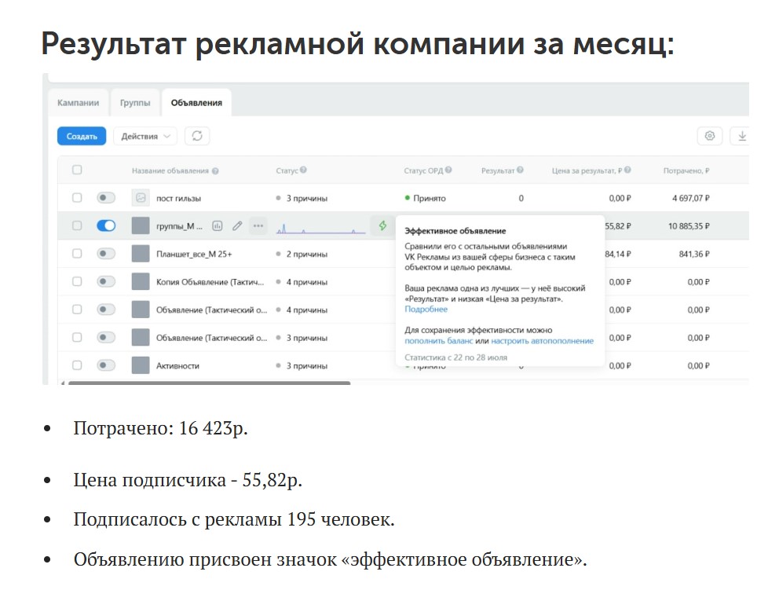This screenshot has height=590, width=779.
Task: Click the пополнить баланс link
Action: [x=439, y=341]
